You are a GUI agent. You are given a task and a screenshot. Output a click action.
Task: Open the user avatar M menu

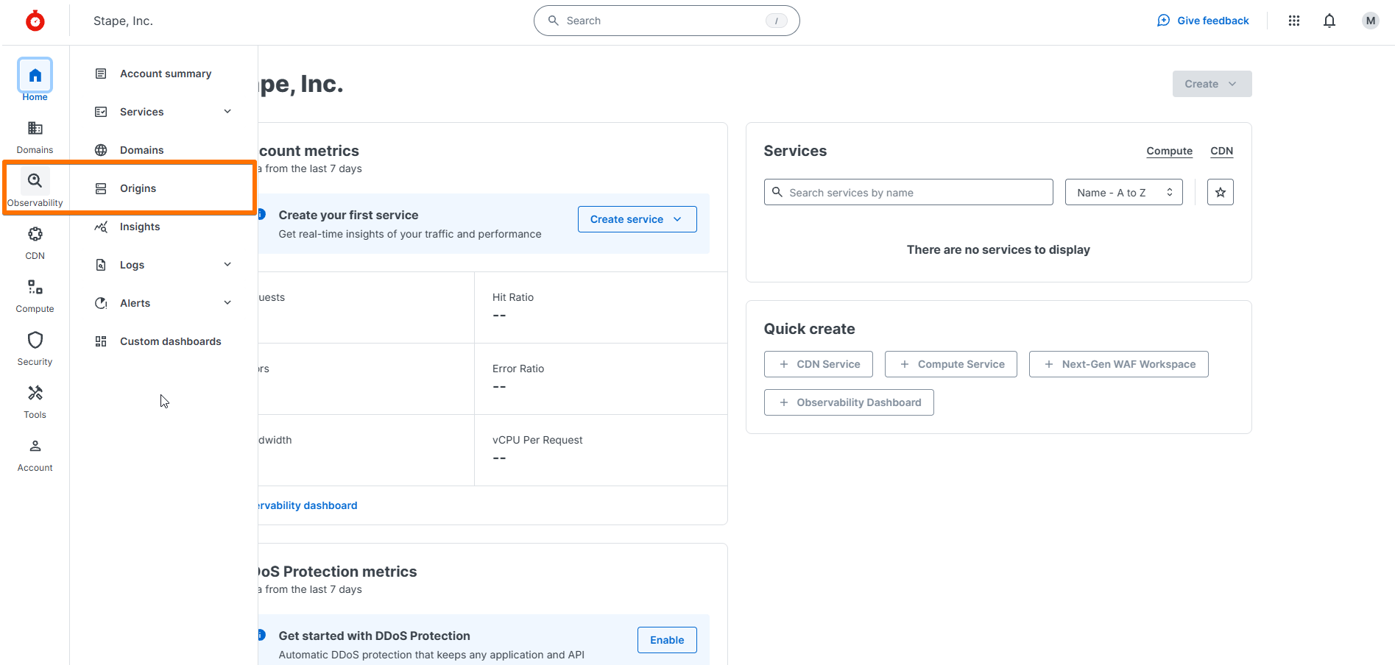point(1371,21)
